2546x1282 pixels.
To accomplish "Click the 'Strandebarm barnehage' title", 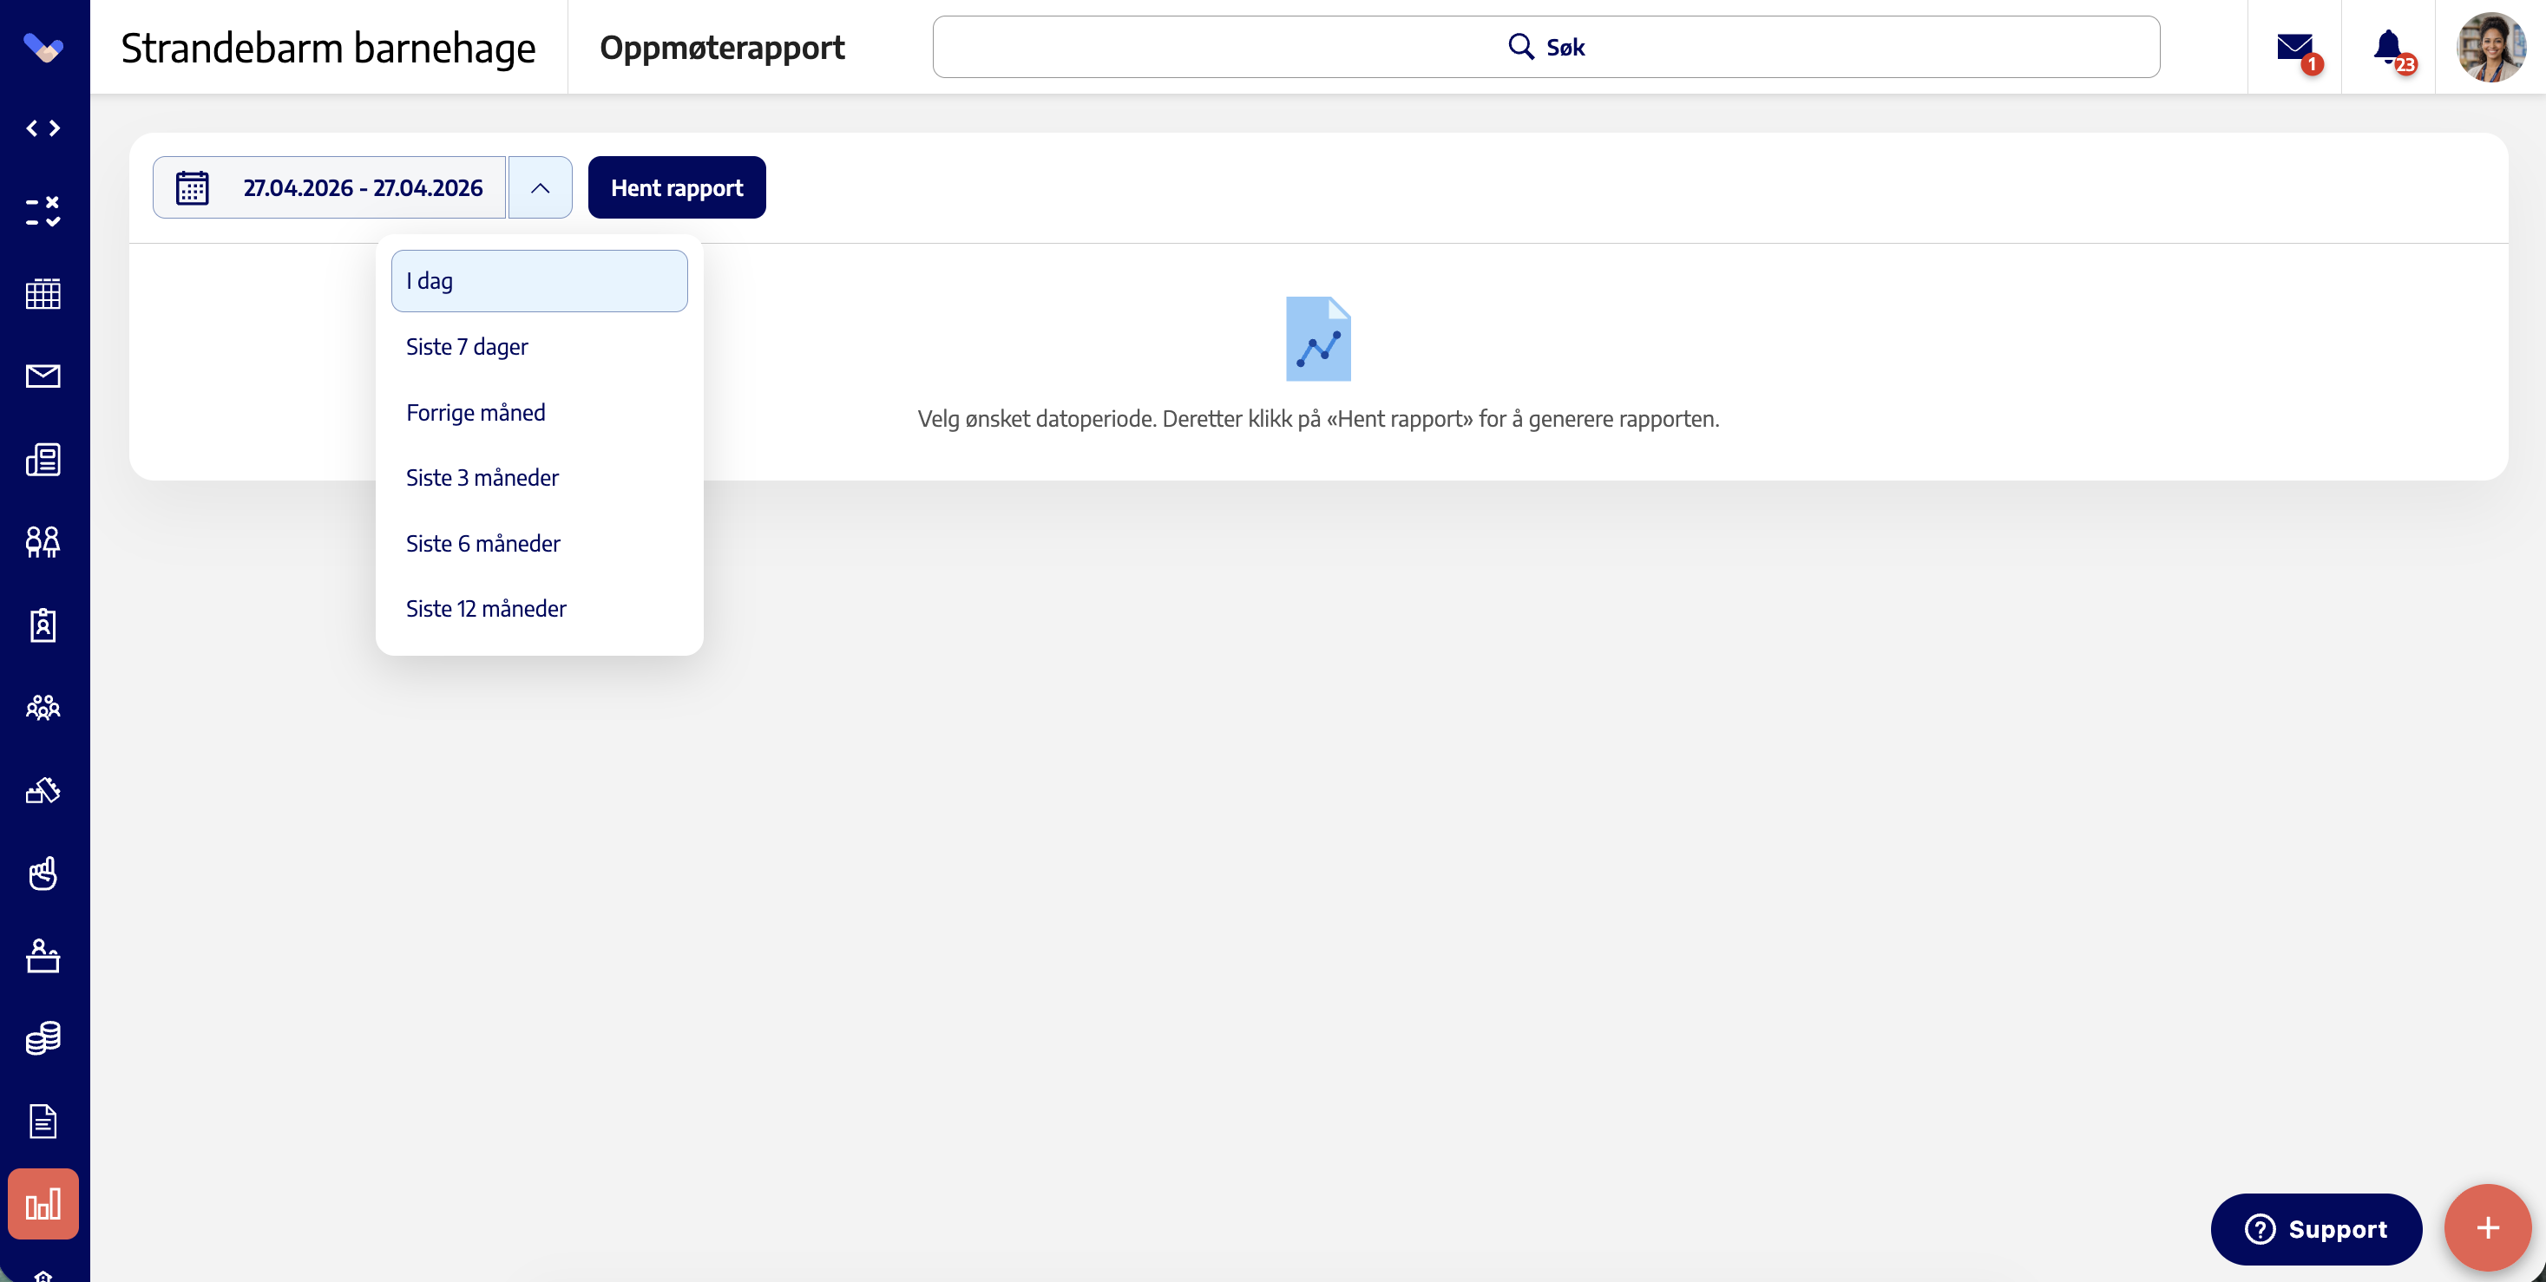I will [x=328, y=48].
